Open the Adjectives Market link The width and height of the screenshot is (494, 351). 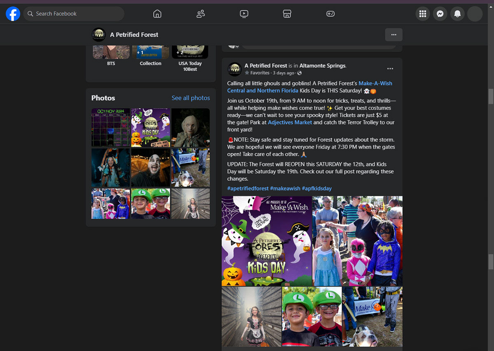pos(290,122)
